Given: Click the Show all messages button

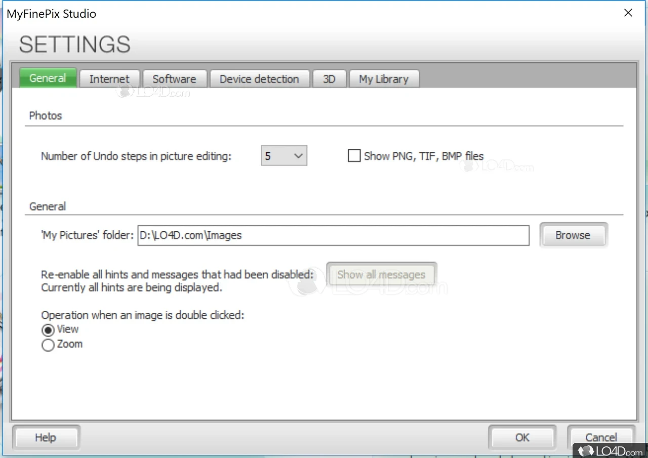Looking at the screenshot, I should pyautogui.click(x=381, y=275).
